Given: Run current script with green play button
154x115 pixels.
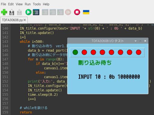Looking at the screenshot, I should (x=28, y=12).
